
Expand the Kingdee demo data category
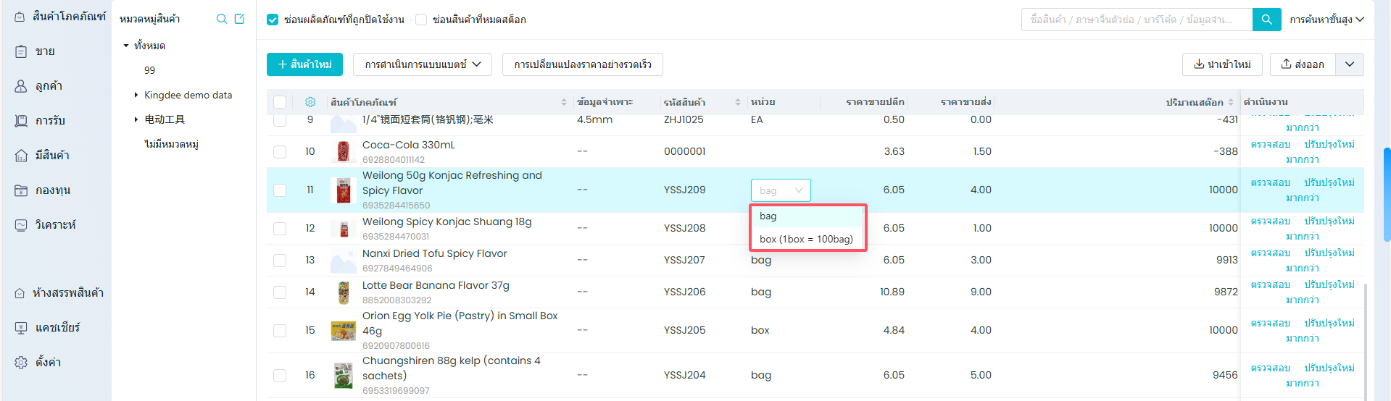pos(136,95)
